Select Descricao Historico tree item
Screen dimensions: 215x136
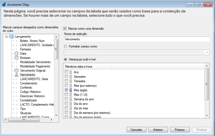32,96
